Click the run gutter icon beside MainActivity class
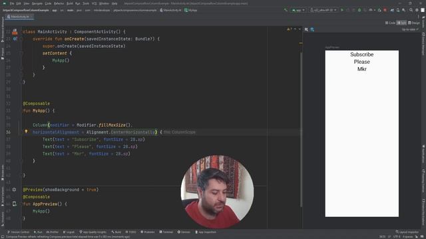 click(x=15, y=32)
